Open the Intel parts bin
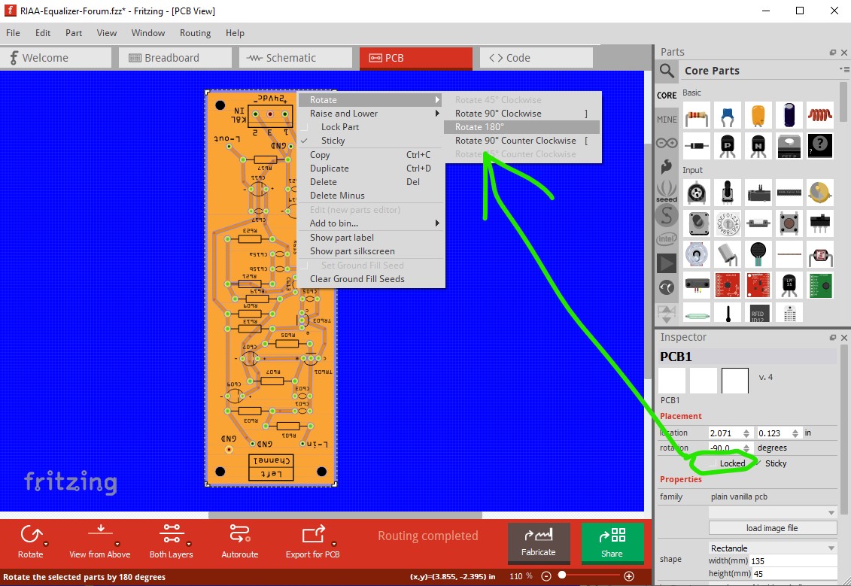 667,238
